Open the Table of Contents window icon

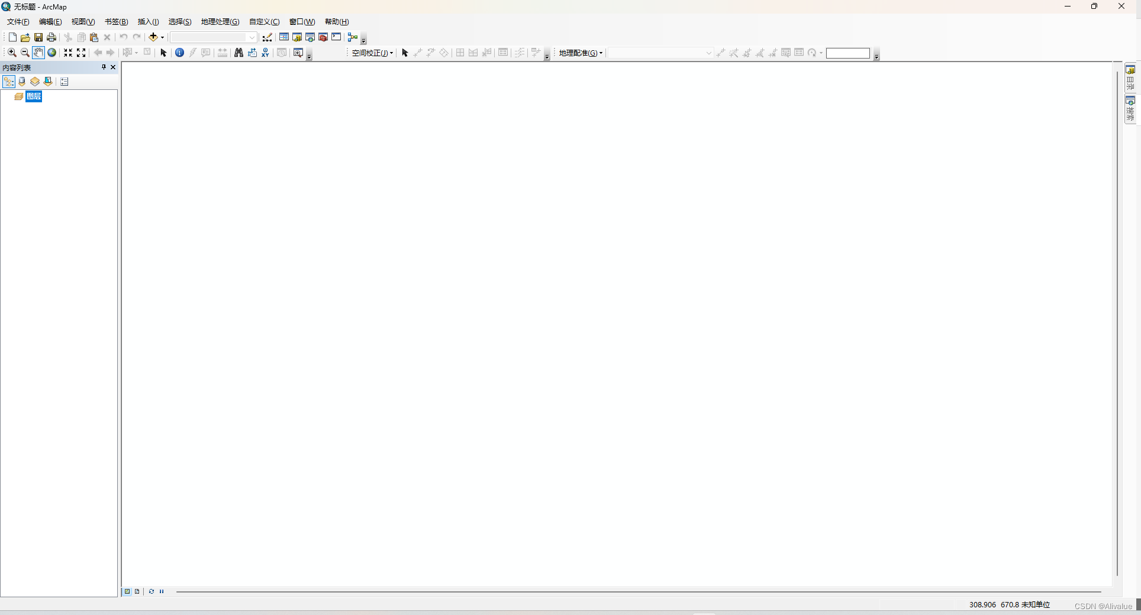click(284, 37)
